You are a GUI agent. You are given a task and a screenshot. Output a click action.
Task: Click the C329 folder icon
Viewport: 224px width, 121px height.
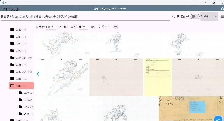[12, 30]
